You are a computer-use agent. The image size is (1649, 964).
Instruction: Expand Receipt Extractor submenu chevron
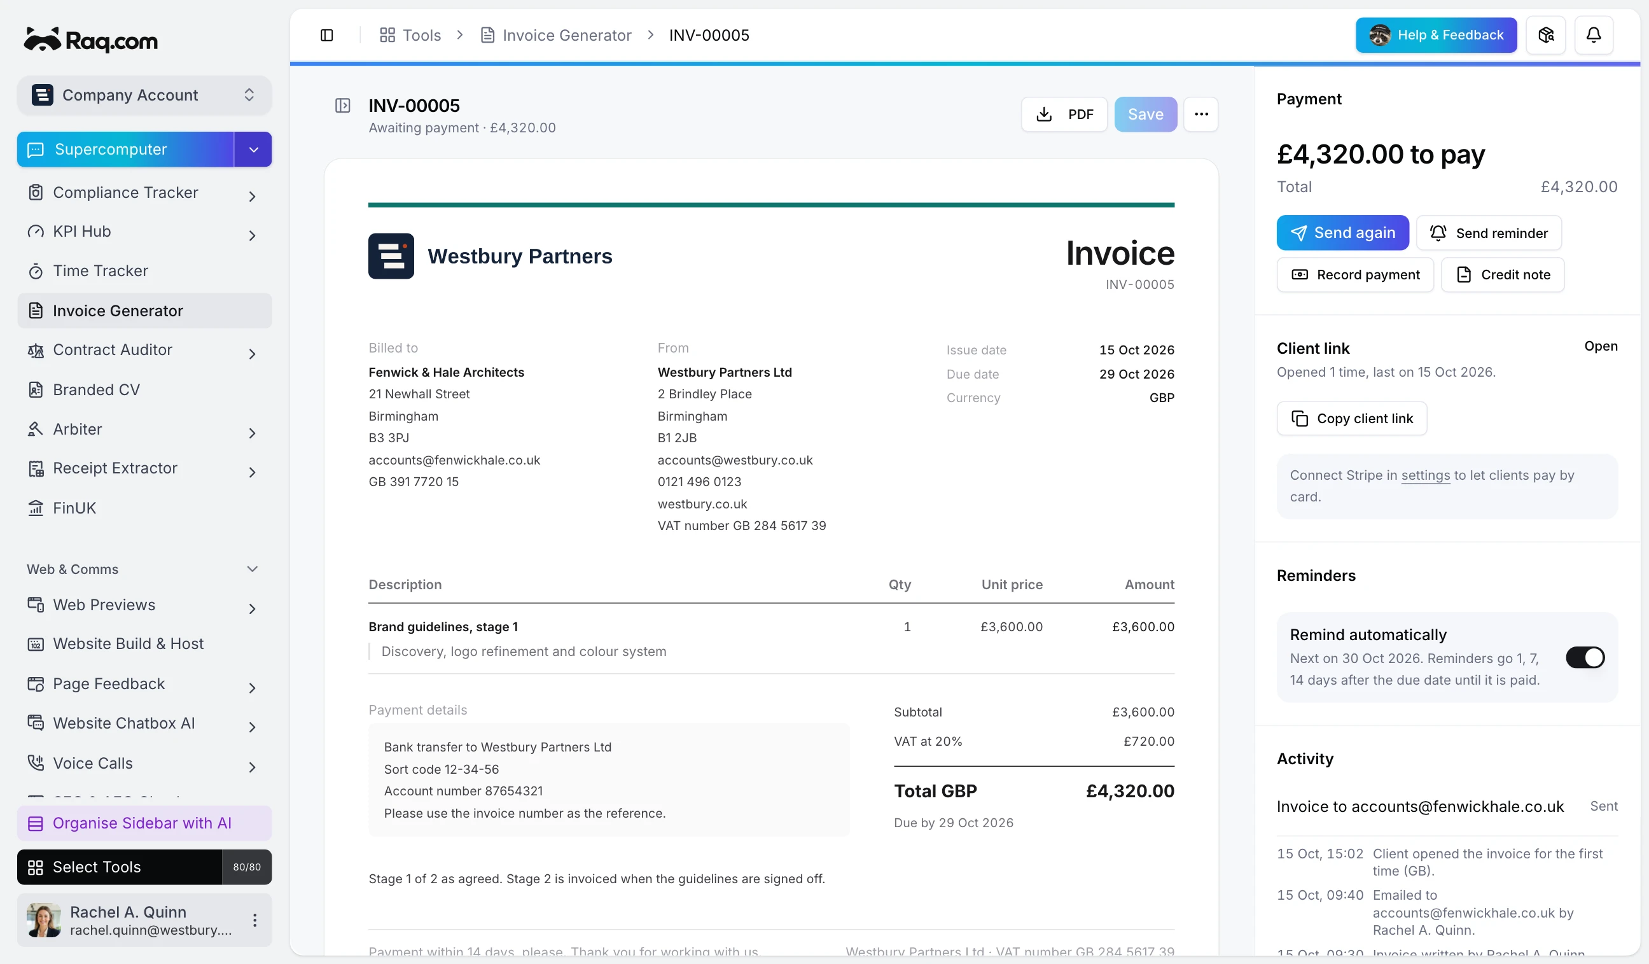[x=252, y=472]
